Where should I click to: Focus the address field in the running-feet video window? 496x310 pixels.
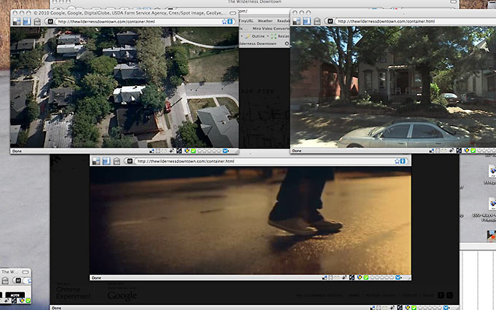pos(264,161)
